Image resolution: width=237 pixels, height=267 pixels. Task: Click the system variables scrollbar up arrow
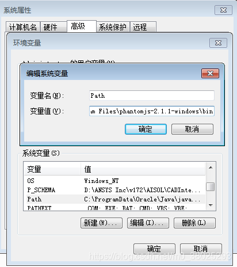click(x=211, y=167)
